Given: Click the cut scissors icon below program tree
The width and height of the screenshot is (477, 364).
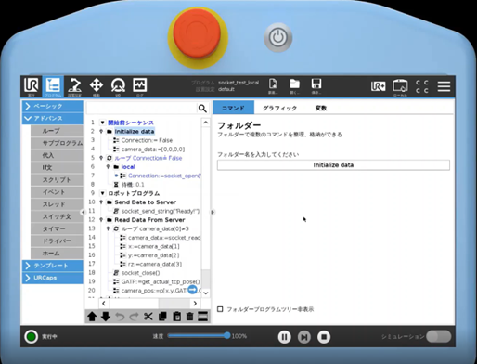Looking at the screenshot, I should point(148,317).
